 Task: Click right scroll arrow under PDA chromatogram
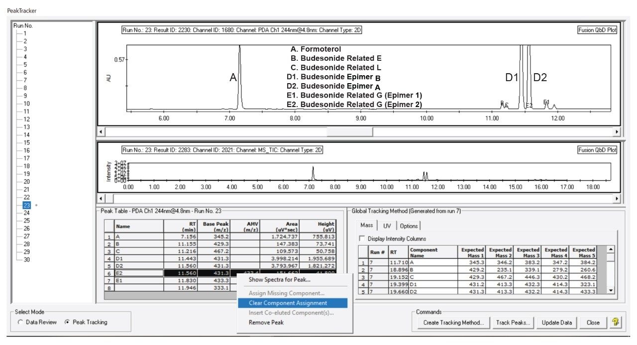617,132
